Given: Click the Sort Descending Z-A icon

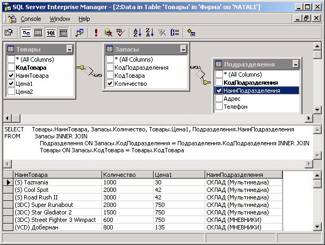Looking at the screenshot, I should pyautogui.click(x=150, y=33).
